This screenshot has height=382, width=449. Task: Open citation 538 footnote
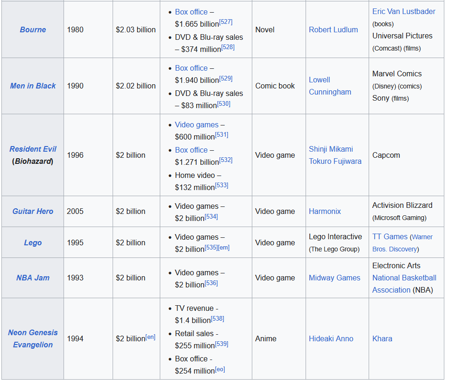(x=217, y=319)
